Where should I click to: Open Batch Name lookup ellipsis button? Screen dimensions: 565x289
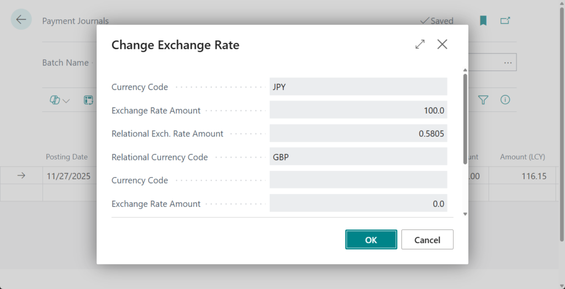(x=508, y=63)
